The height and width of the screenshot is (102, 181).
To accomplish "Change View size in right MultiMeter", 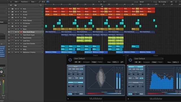I will [176, 62].
